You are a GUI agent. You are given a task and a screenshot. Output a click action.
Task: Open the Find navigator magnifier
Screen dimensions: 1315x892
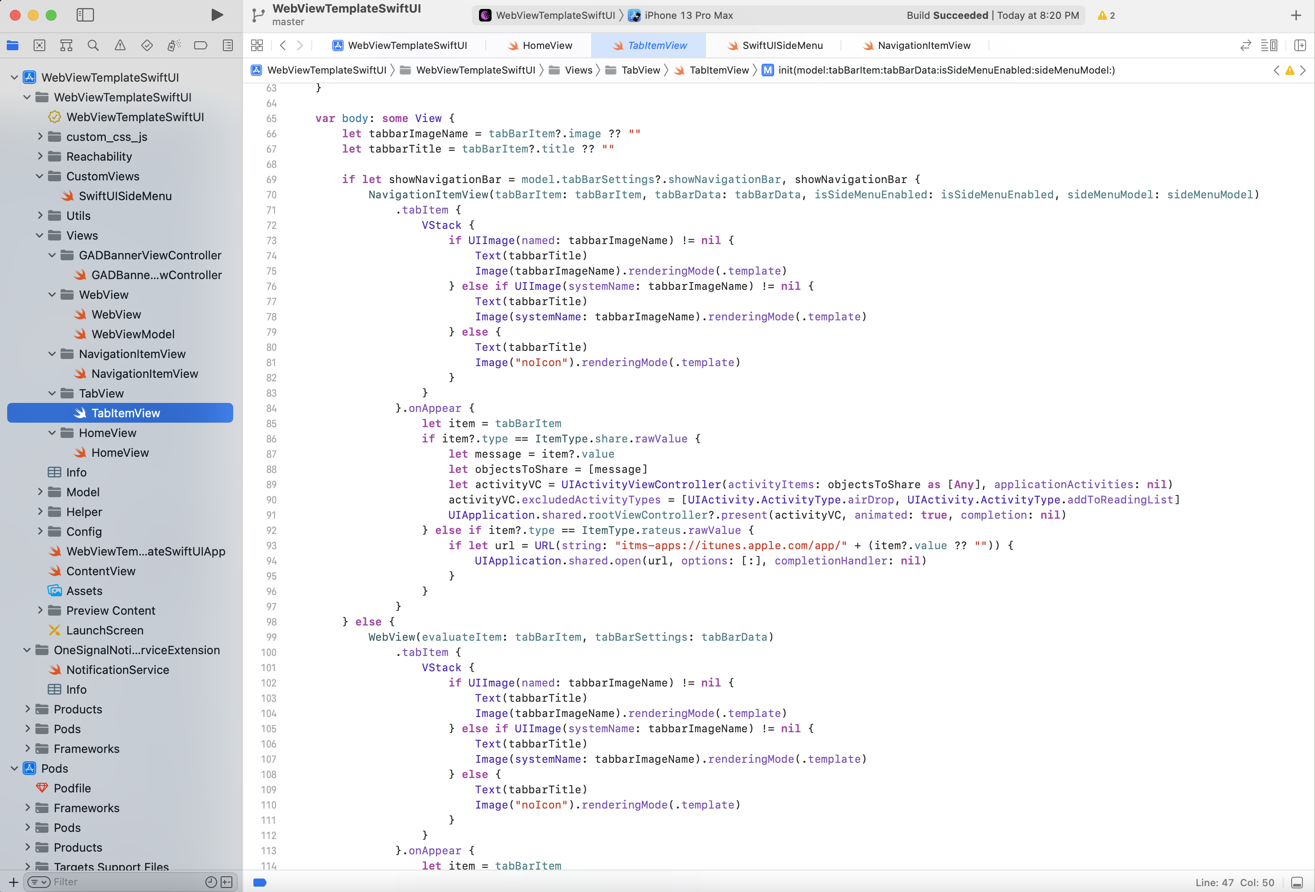pos(93,45)
